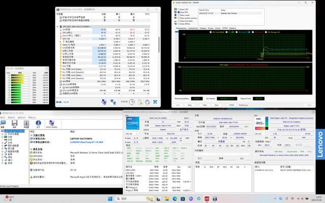
Task: Click the AIDA64 icon in the taskbar
Action: [x=207, y=197]
